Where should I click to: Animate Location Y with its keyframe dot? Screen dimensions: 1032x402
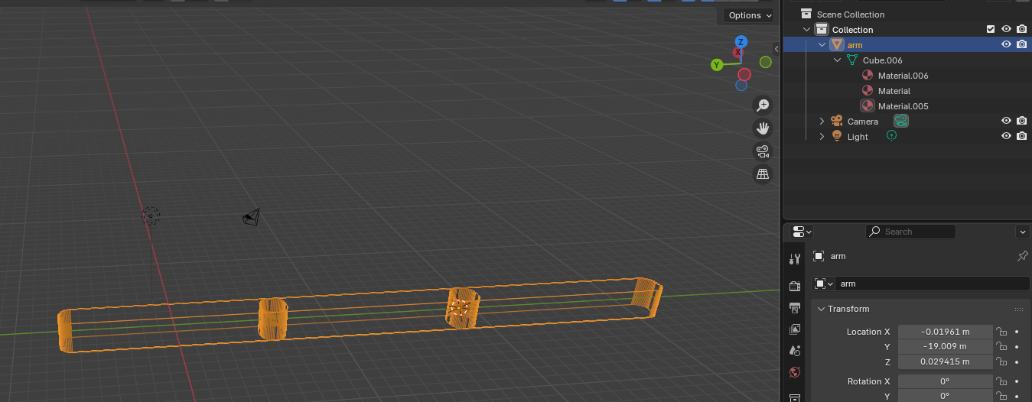1017,347
